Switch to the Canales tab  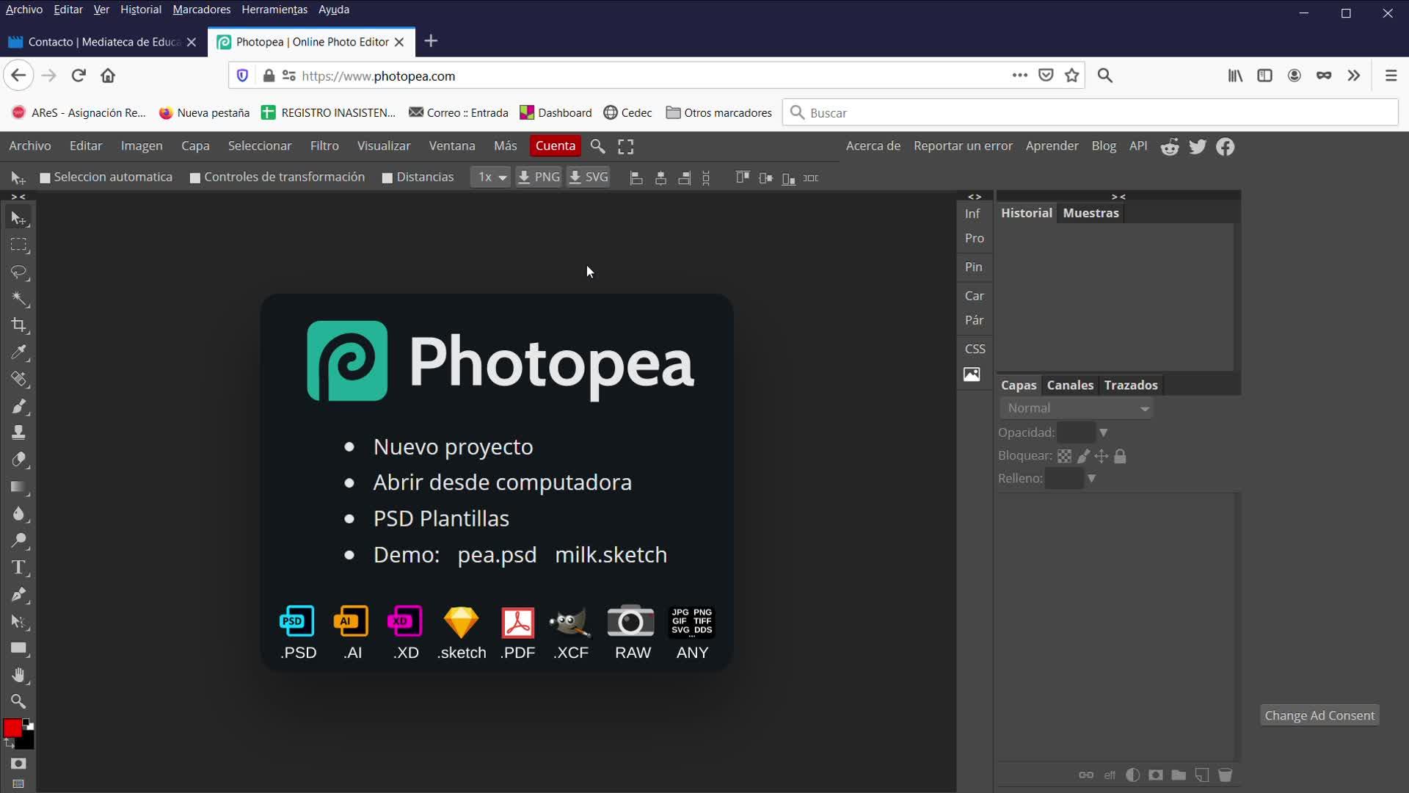click(1069, 385)
